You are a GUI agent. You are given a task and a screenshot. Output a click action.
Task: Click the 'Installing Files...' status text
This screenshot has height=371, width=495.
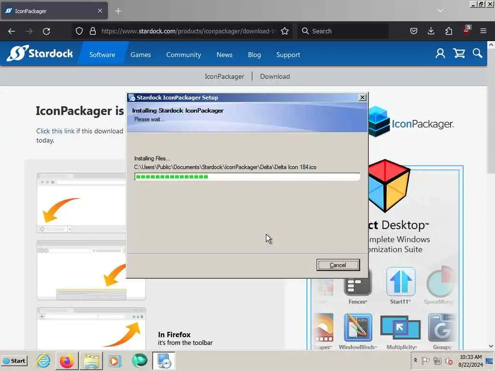(152, 158)
